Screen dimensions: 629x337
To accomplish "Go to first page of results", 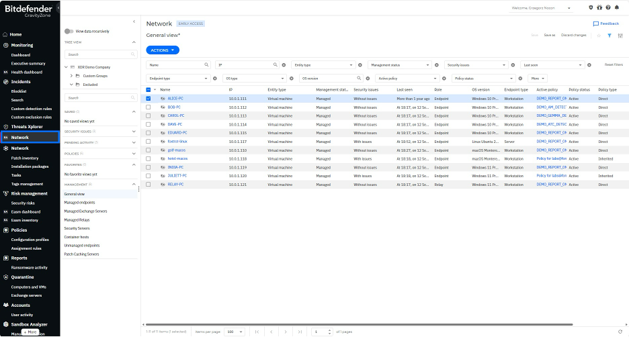I will click(x=257, y=332).
